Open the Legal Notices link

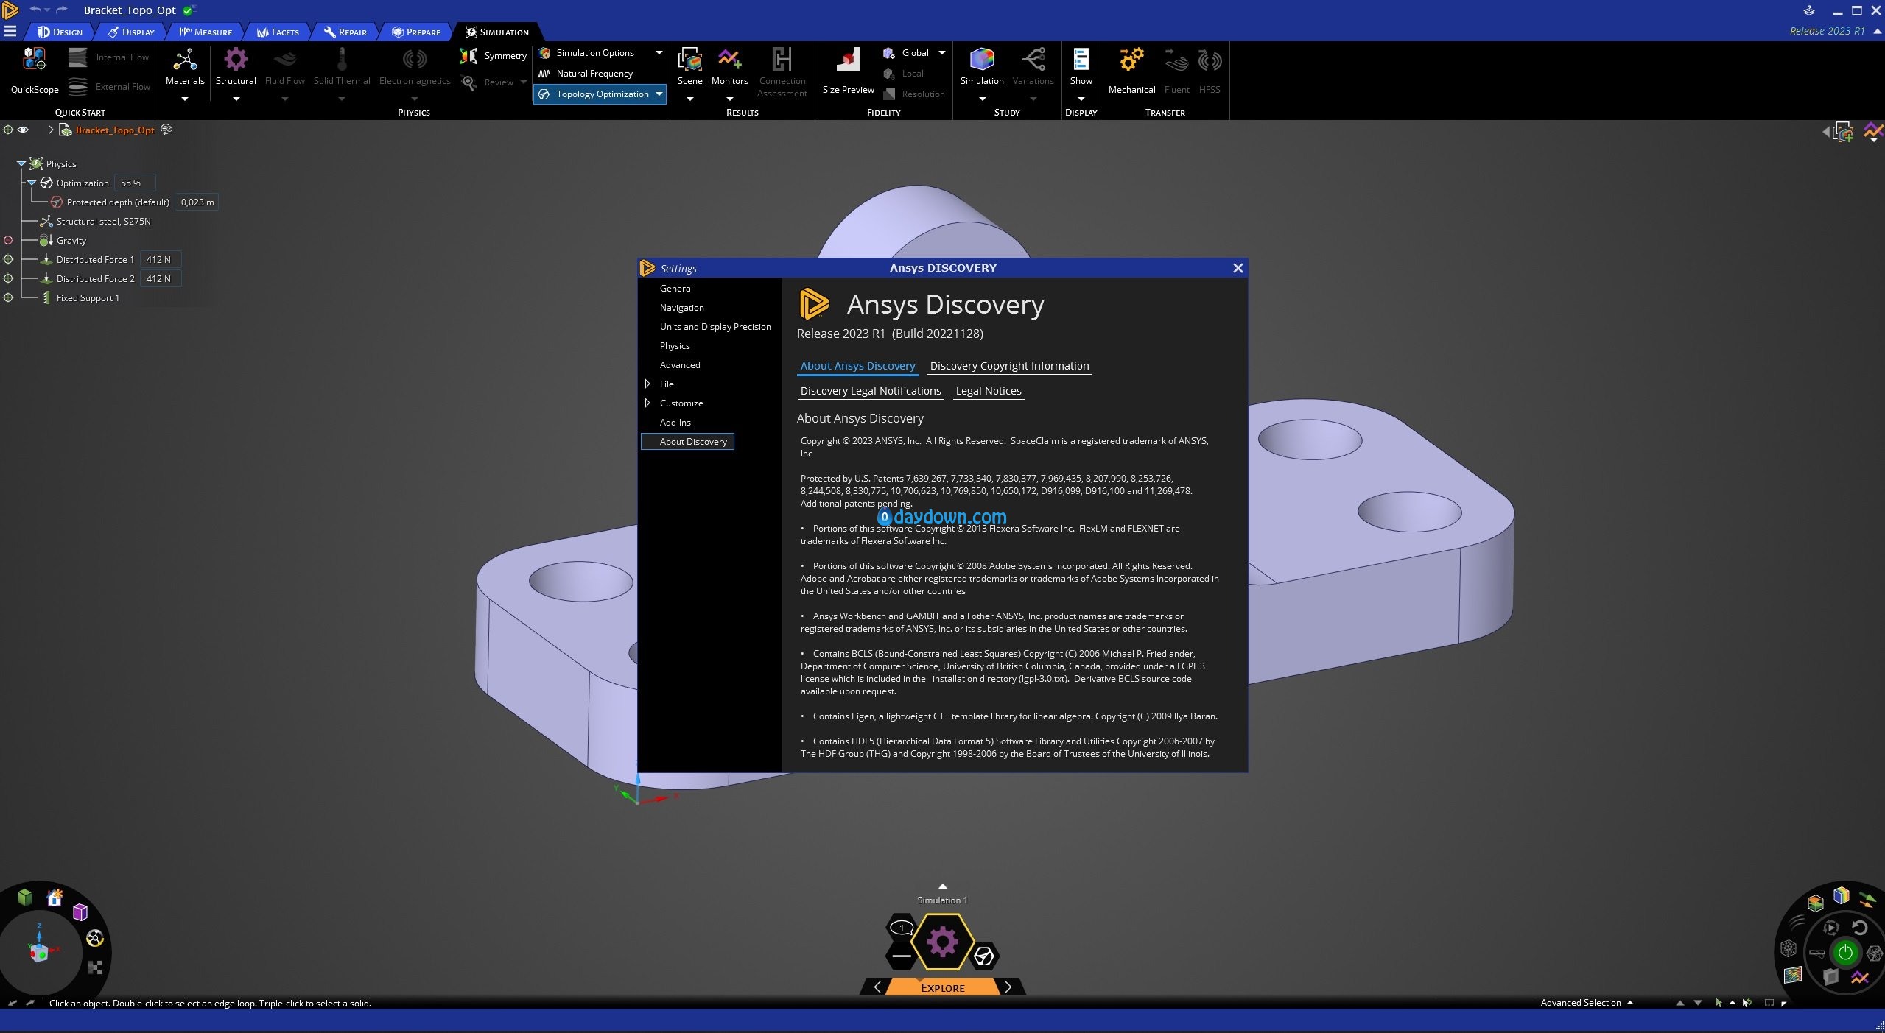988,391
